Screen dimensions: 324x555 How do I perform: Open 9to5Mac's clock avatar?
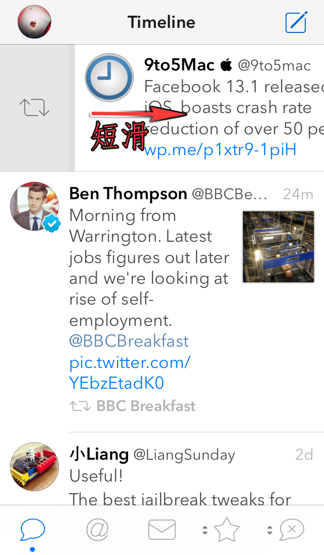coord(109,78)
